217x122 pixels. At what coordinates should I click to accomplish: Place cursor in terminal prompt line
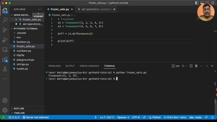83,79
